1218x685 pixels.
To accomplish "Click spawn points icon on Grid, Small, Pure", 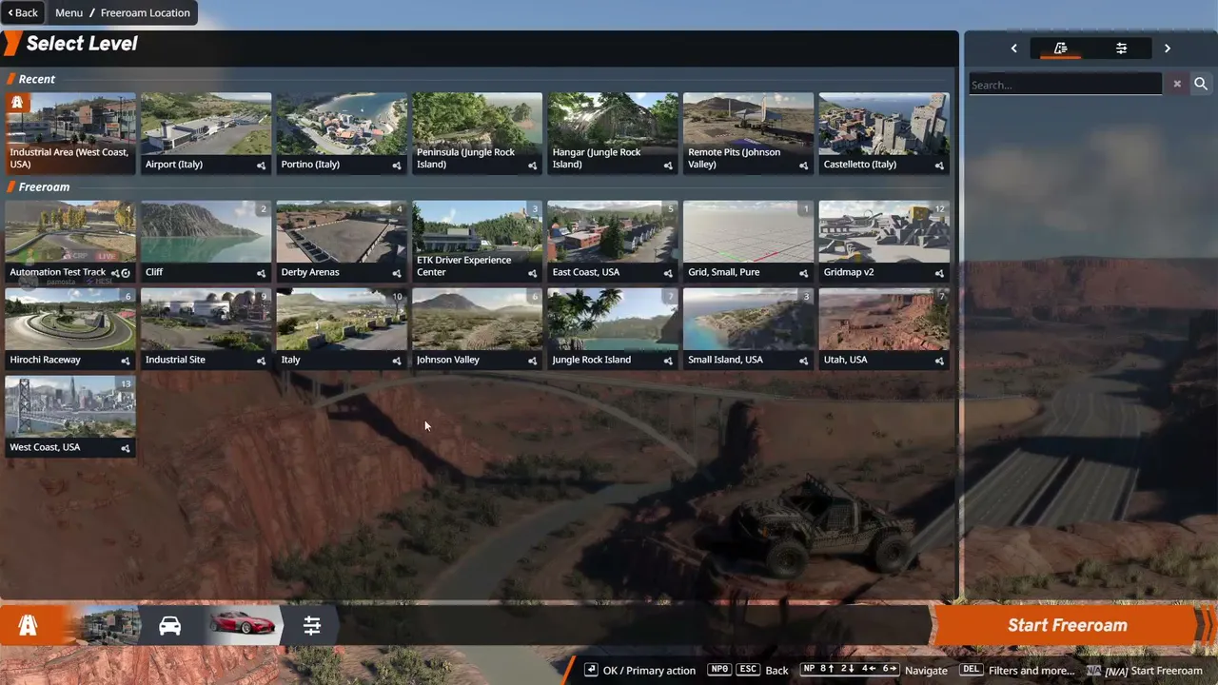I will 804,273.
